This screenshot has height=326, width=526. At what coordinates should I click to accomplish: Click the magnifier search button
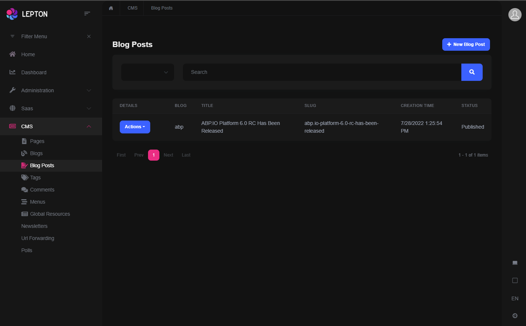click(x=472, y=72)
